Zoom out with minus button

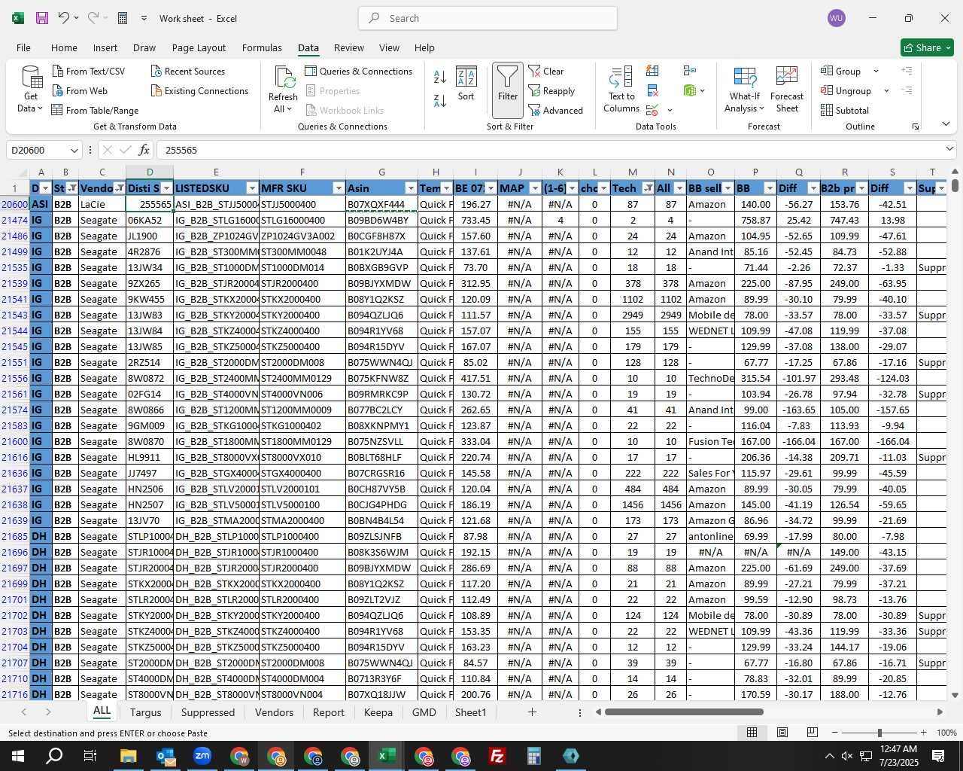coord(835,733)
